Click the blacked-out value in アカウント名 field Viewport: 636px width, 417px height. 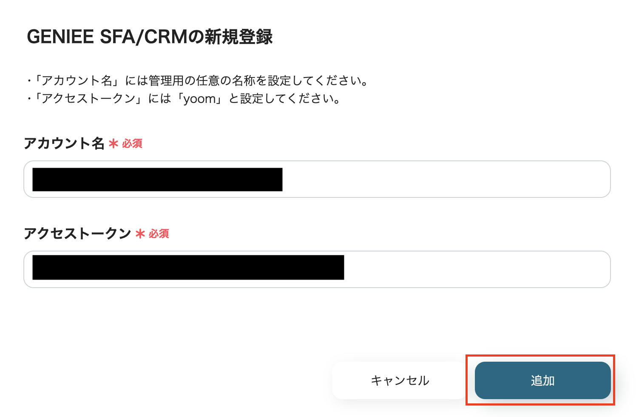click(x=157, y=180)
